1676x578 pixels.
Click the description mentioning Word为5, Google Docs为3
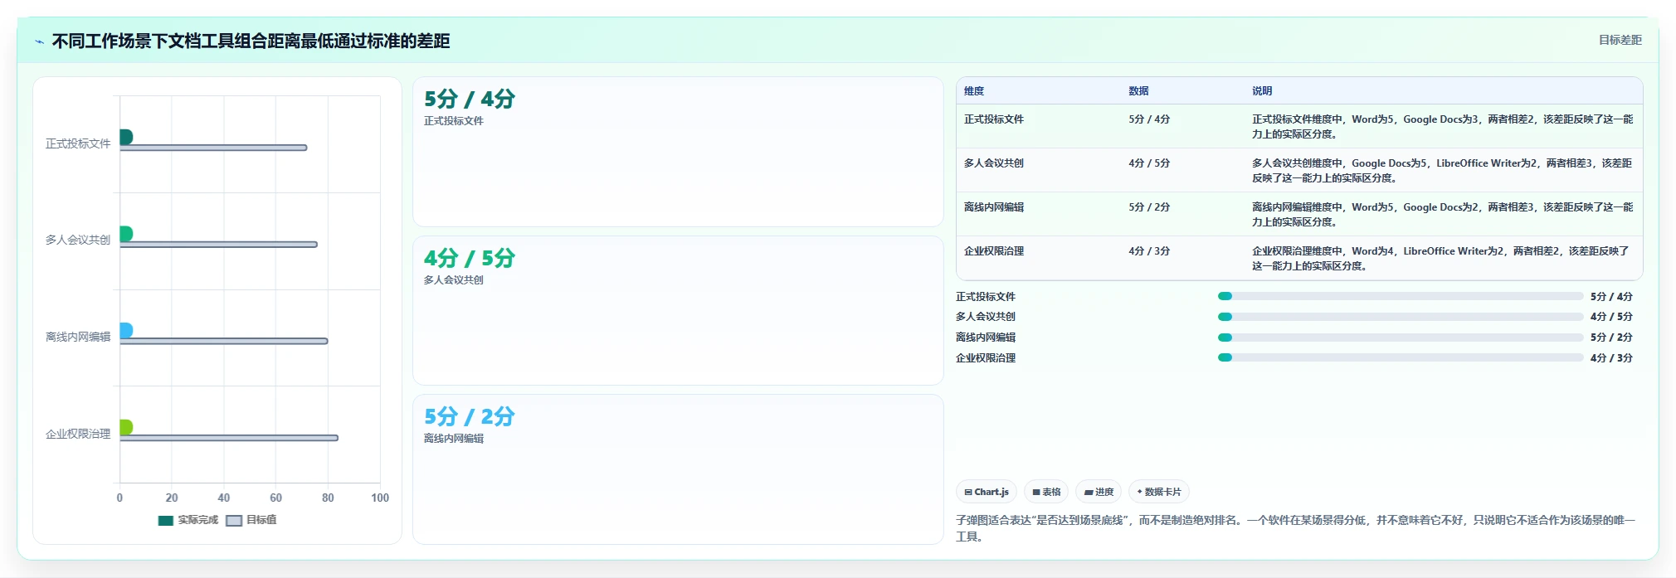1442,127
